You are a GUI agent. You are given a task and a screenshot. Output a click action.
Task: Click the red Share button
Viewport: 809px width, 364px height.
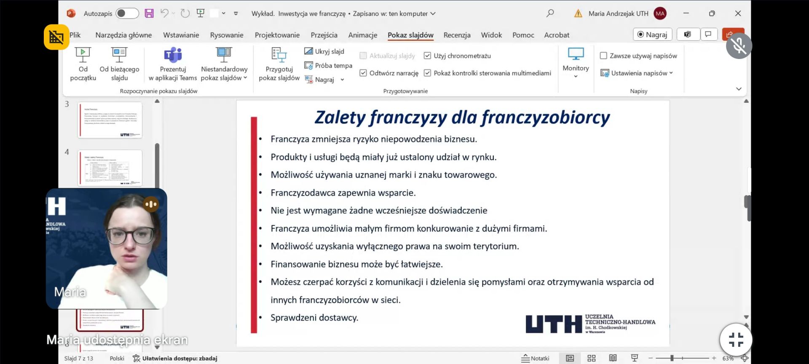(732, 34)
